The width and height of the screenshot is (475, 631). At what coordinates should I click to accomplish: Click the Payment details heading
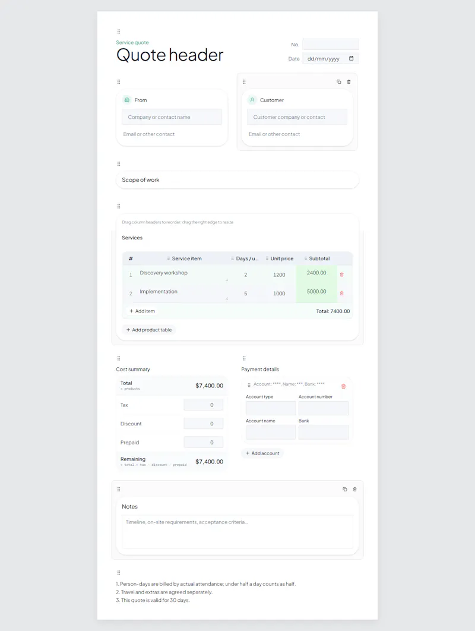click(260, 369)
